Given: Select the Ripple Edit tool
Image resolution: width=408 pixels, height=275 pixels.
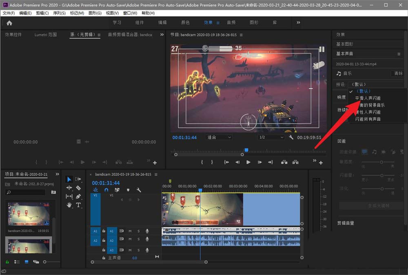Looking at the screenshot, I should pos(69,188).
